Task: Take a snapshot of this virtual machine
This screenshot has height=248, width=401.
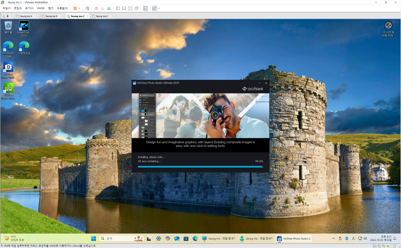Action: click(x=96, y=8)
